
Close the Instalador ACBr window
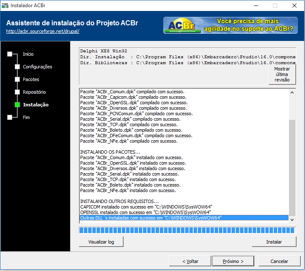[294, 5]
